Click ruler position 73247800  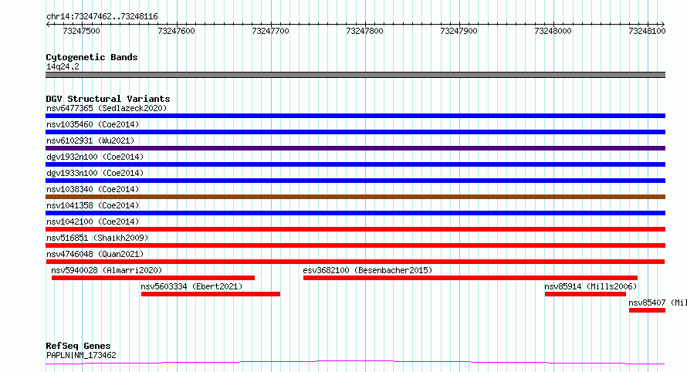coord(364,31)
